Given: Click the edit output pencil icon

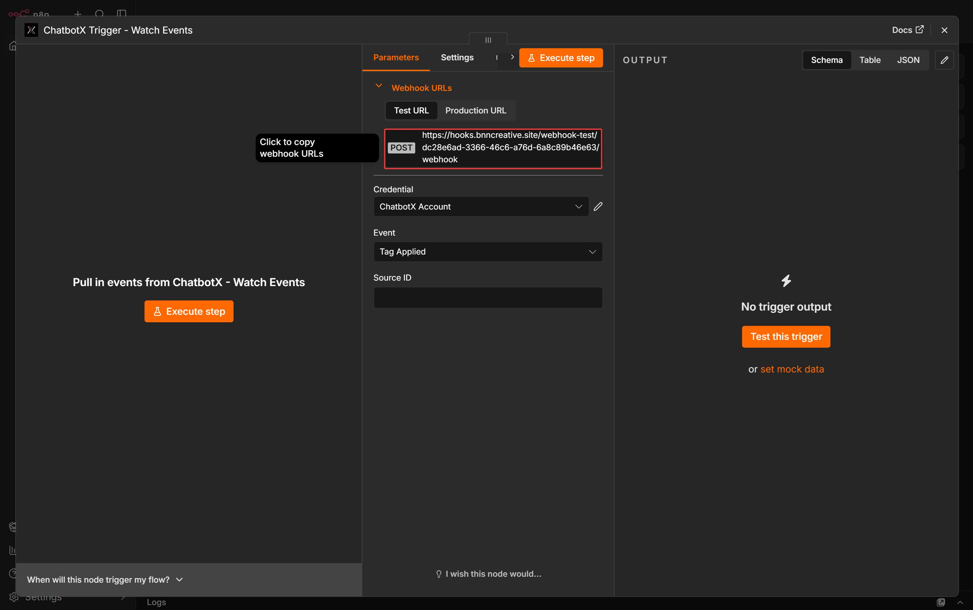Looking at the screenshot, I should pos(944,60).
